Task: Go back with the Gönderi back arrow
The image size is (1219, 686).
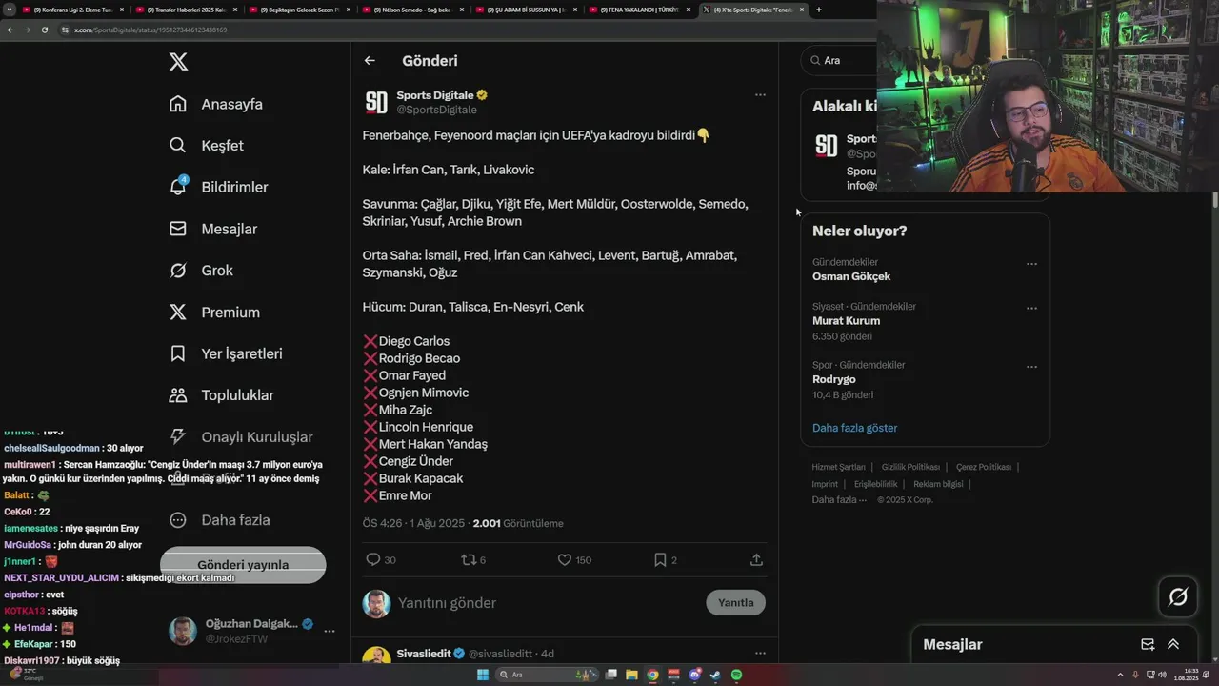Action: (x=370, y=61)
